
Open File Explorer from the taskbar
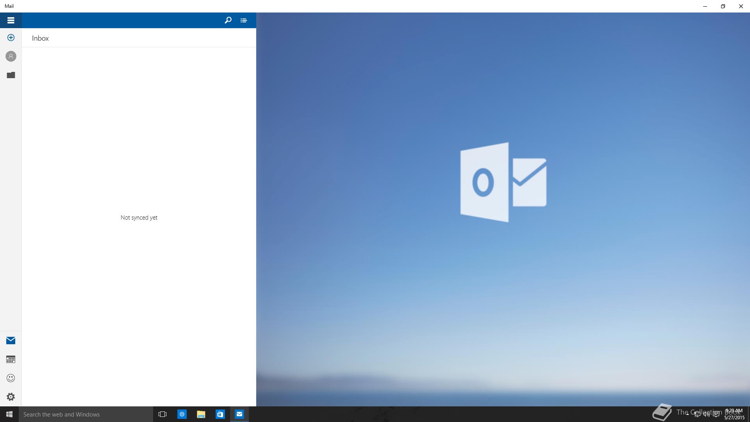tap(201, 414)
